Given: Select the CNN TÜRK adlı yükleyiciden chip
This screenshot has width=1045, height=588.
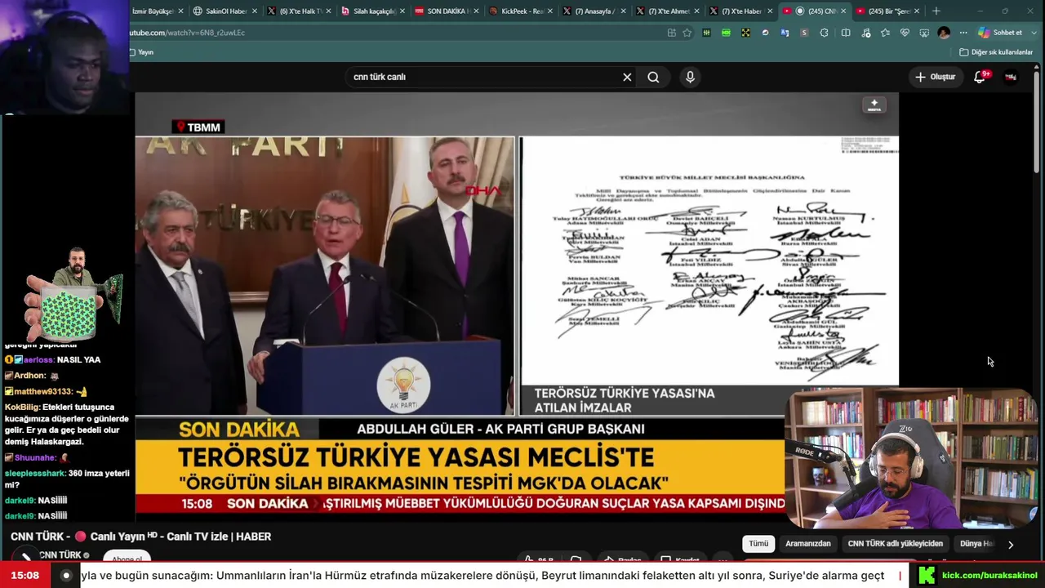Looking at the screenshot, I should [895, 544].
